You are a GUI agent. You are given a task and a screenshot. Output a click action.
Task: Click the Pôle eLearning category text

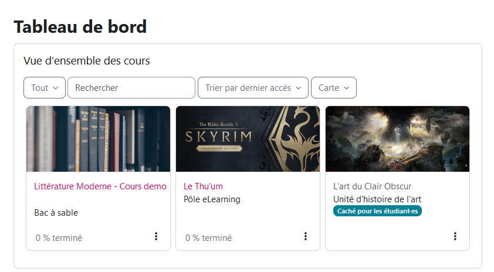[x=212, y=199]
